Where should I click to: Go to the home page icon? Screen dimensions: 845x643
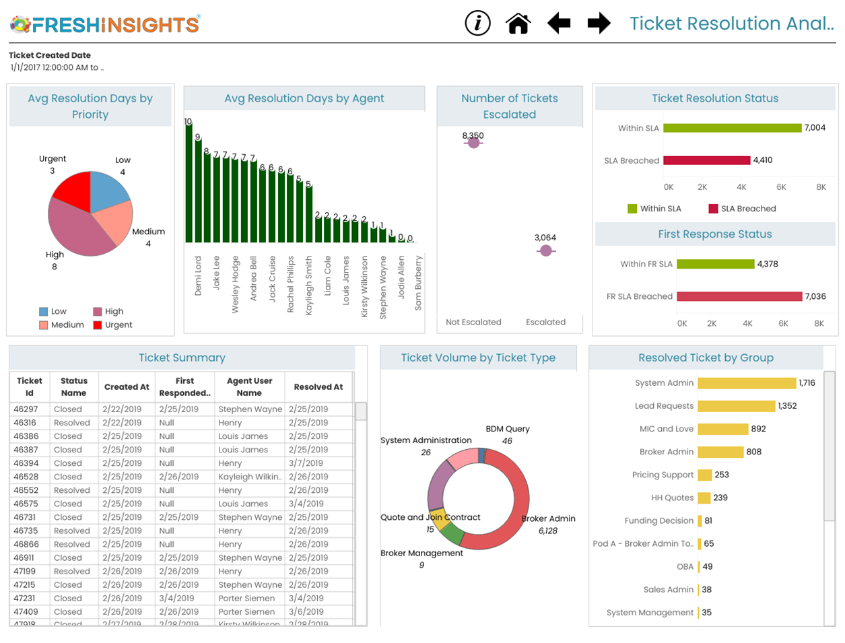[x=518, y=24]
